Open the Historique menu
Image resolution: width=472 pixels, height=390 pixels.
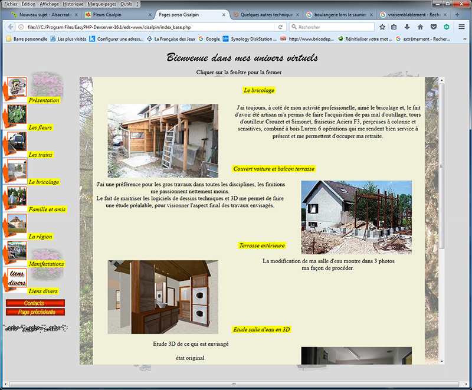tap(73, 4)
